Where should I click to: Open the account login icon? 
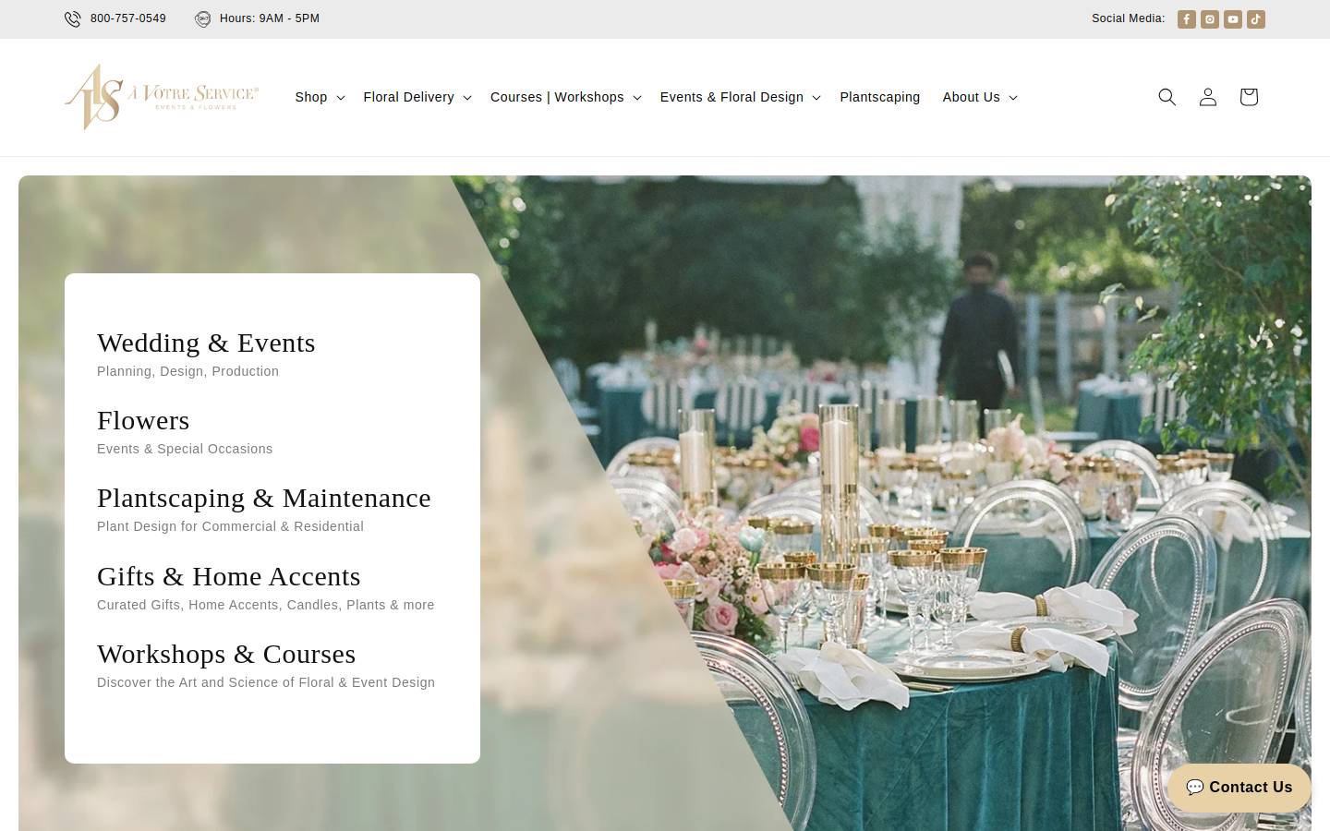[x=1208, y=97]
